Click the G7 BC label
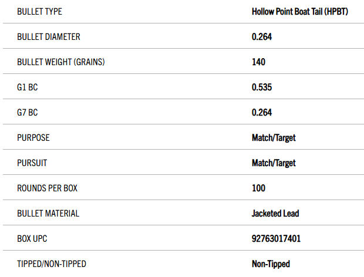Image resolution: width=364 pixels, height=277 pixels. [x=28, y=112]
